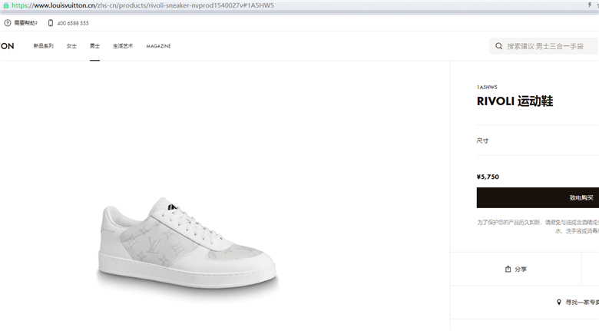Click the page URL in address bar

click(x=143, y=5)
